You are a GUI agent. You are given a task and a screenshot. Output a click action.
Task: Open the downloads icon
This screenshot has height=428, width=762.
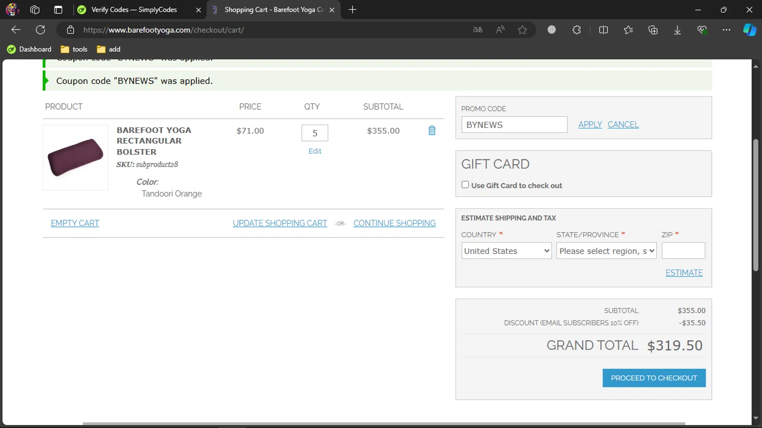pyautogui.click(x=677, y=30)
